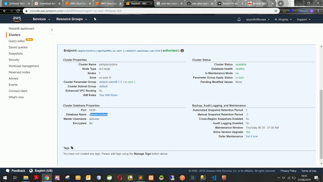Viewport: 323px width, 182px height.
Task: Open Reserved nodes in the sidebar
Action: tap(19, 72)
